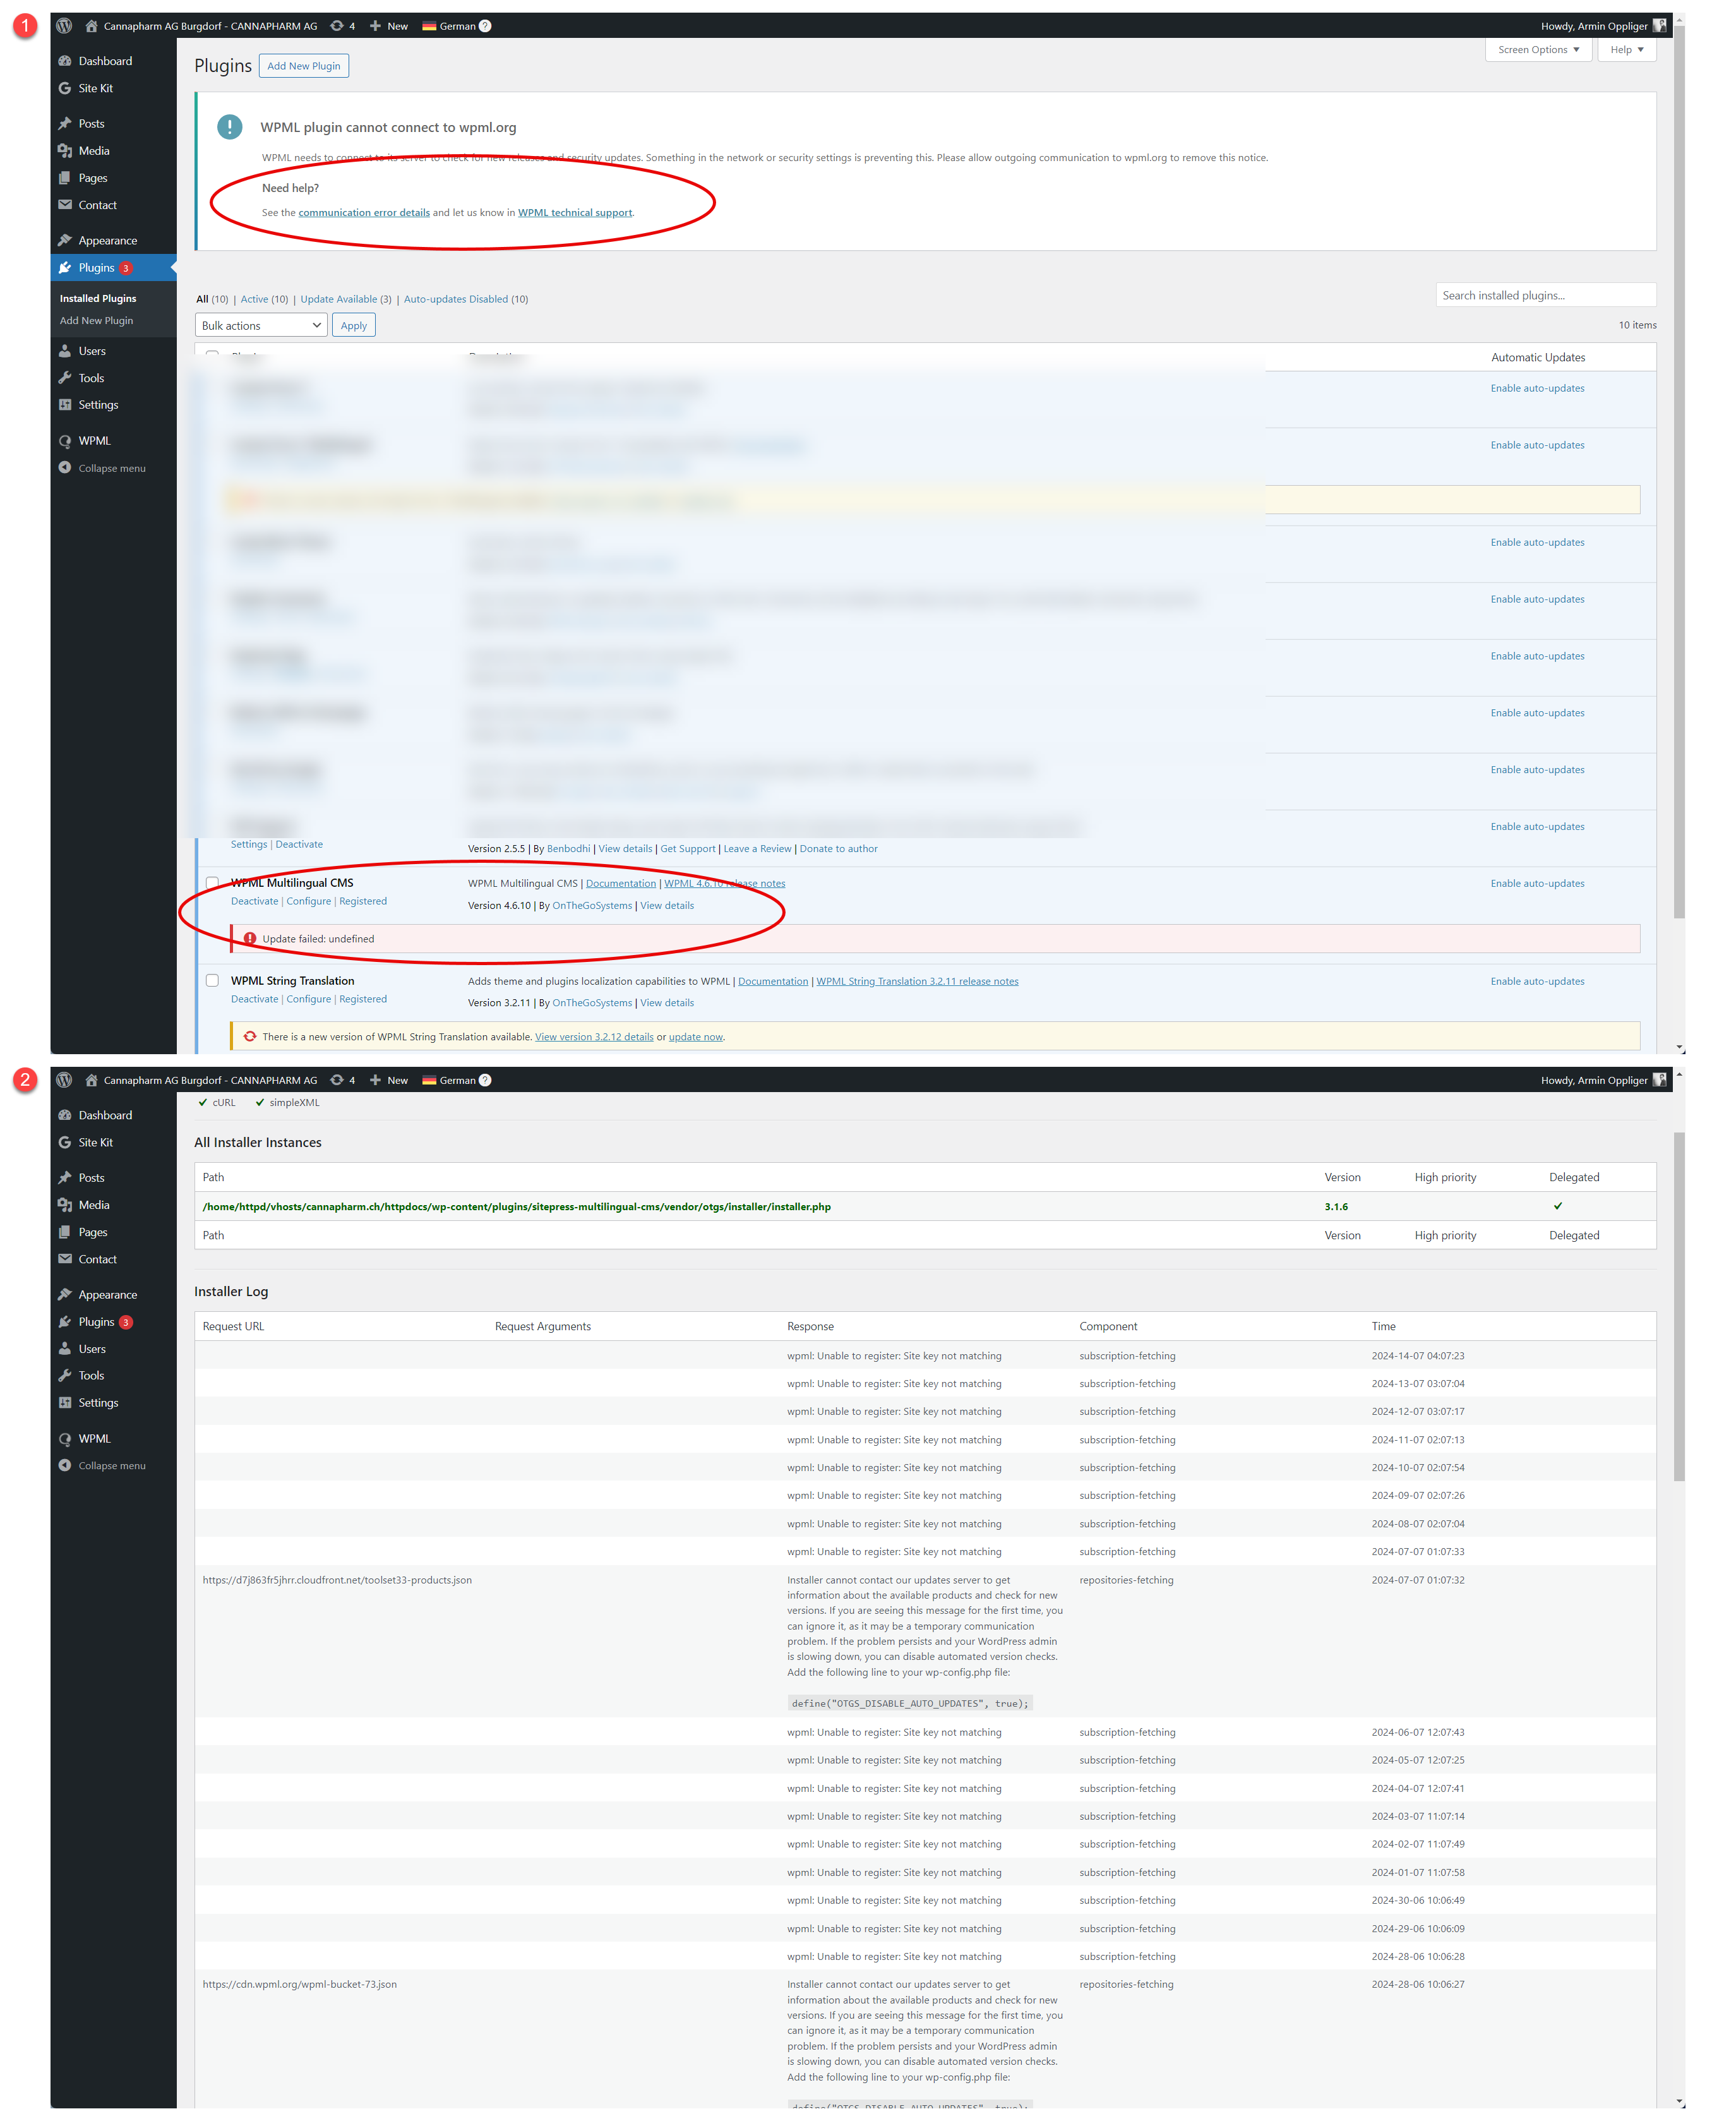The height and width of the screenshot is (2121, 1736).
Task: Click the home icon beside Cannapharm AG Burgdorf on the Plugins page
Action: click(x=91, y=26)
